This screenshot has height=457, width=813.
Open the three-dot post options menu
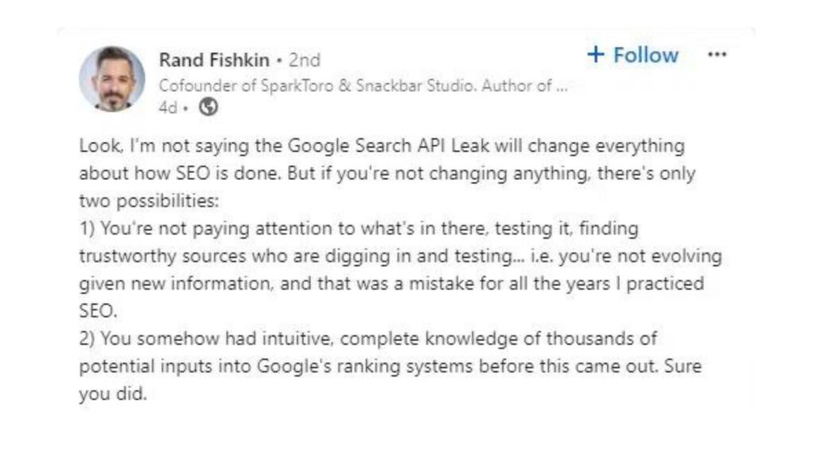coord(716,55)
